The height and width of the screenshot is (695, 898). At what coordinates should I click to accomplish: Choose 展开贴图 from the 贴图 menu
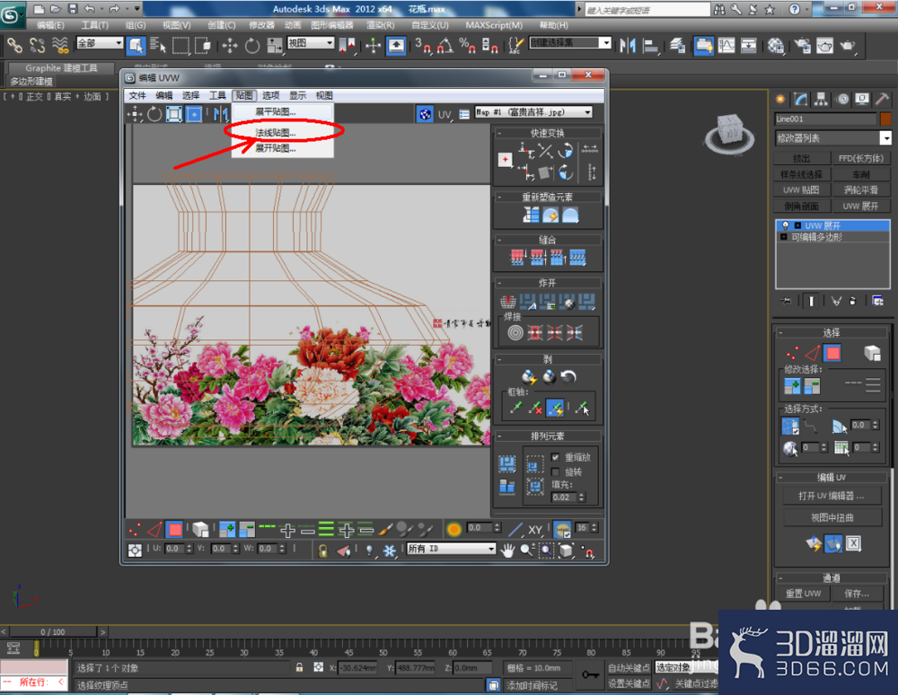tap(282, 148)
